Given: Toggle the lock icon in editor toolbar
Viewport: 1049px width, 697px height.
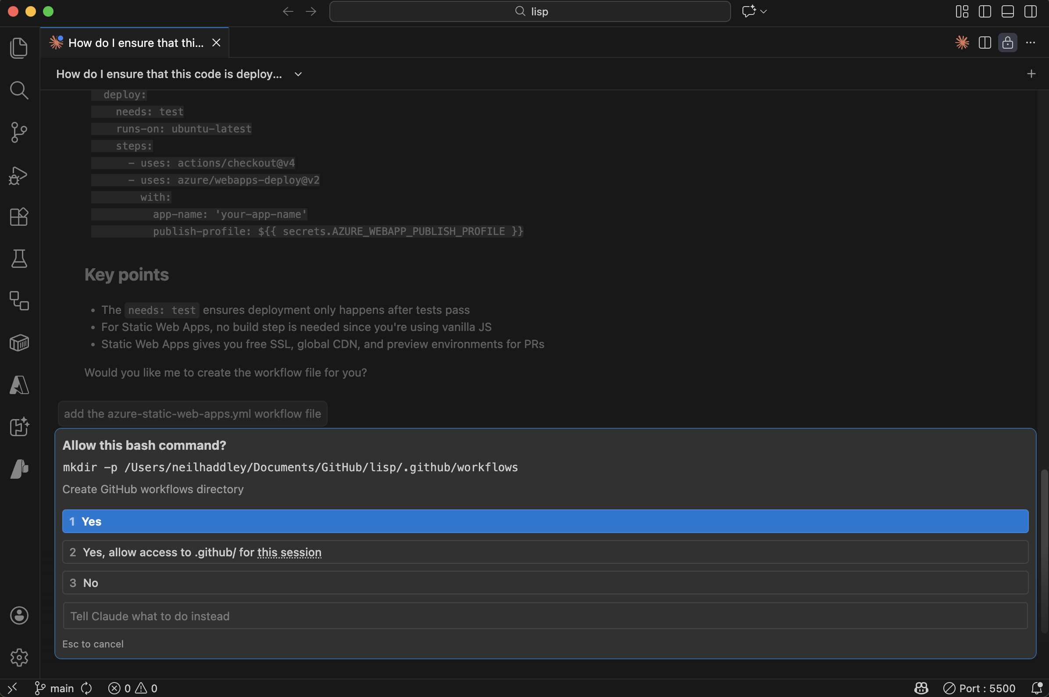Looking at the screenshot, I should (x=1007, y=42).
